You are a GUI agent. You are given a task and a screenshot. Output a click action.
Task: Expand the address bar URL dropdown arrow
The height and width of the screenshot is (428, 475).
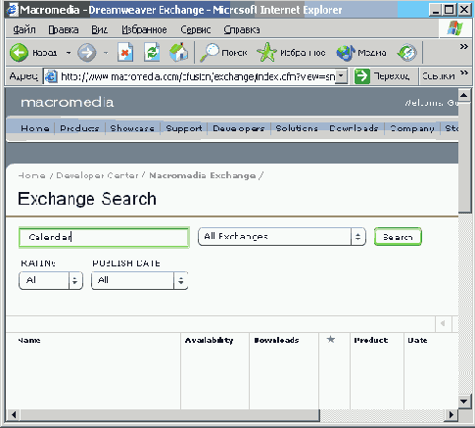(341, 76)
